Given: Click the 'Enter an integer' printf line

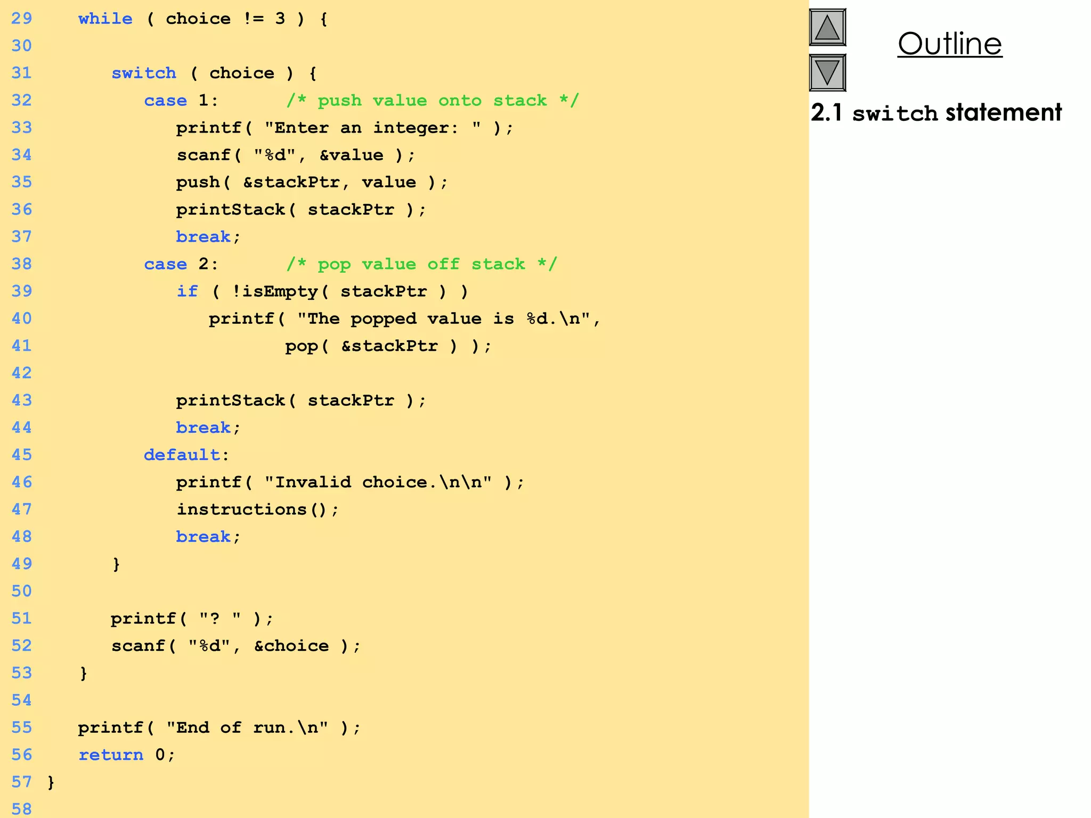Looking at the screenshot, I should [345, 128].
